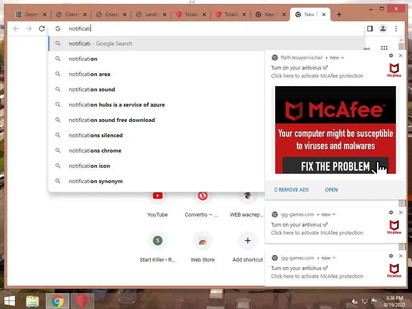Open the Windows Start button
Viewport: 412px width, 309px height.
pos(10,301)
